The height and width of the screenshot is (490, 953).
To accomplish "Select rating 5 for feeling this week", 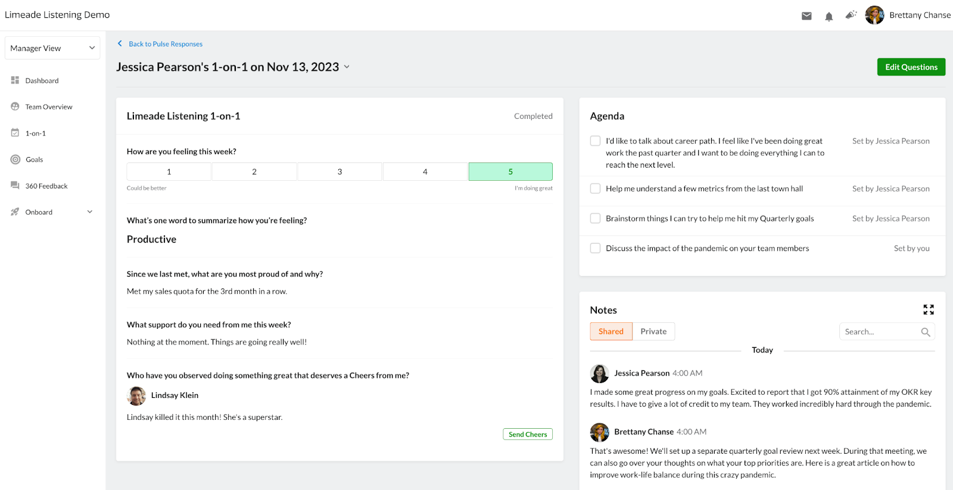I will point(510,171).
